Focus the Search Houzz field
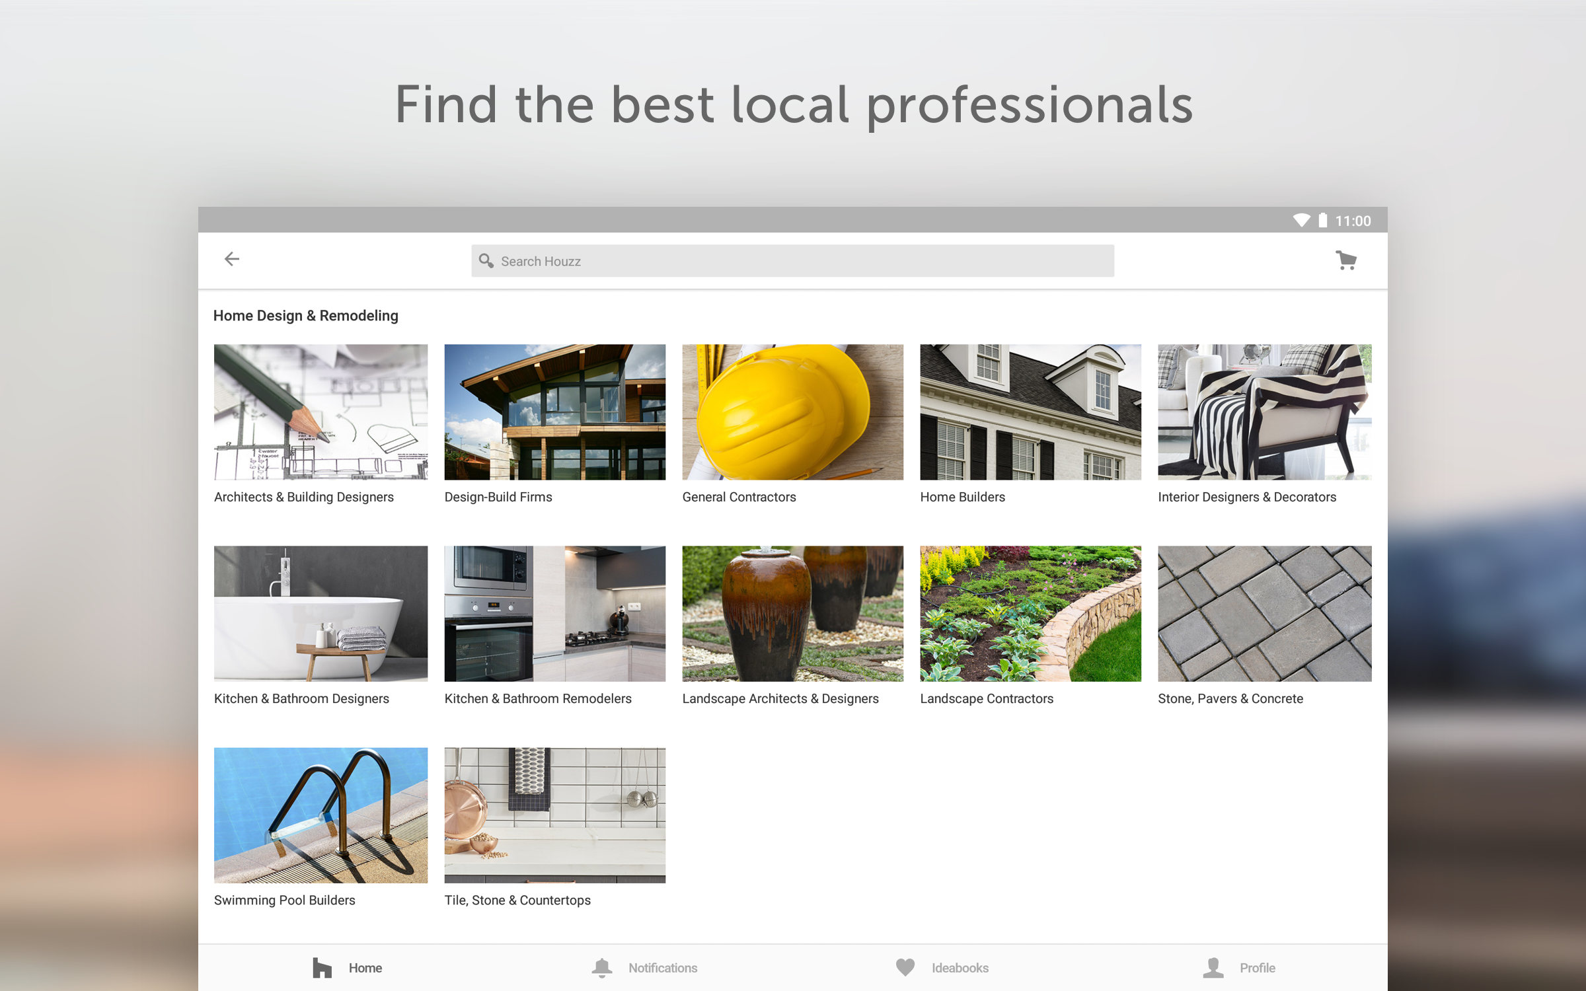 (x=793, y=261)
